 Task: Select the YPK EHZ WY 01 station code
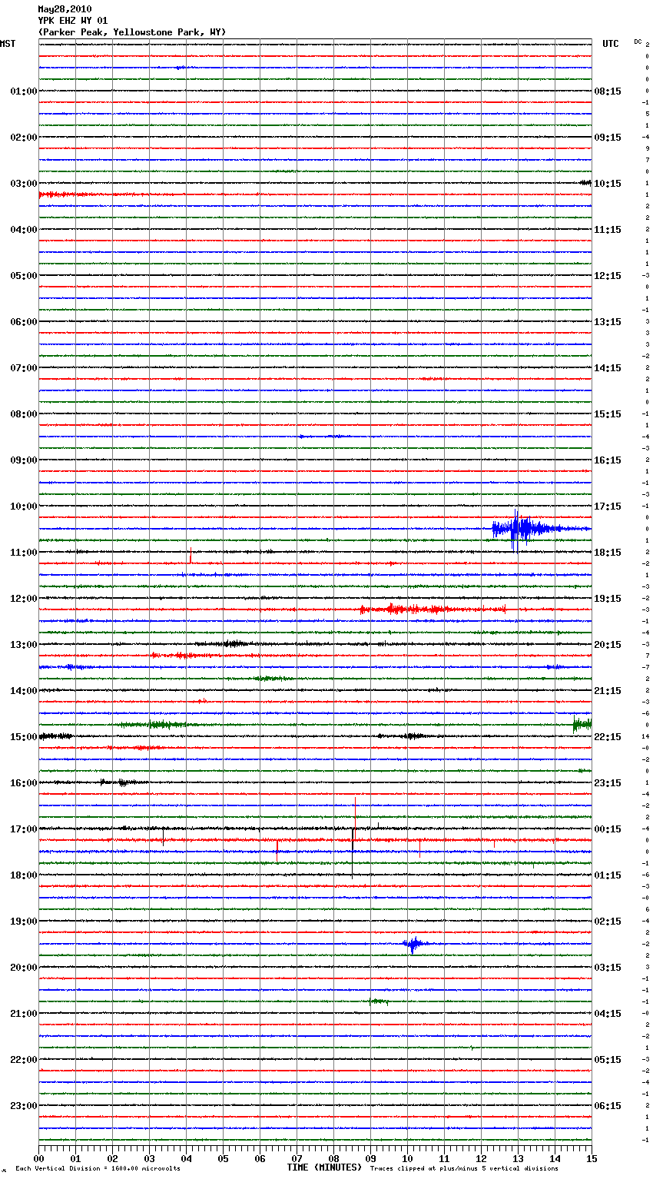coord(73,21)
